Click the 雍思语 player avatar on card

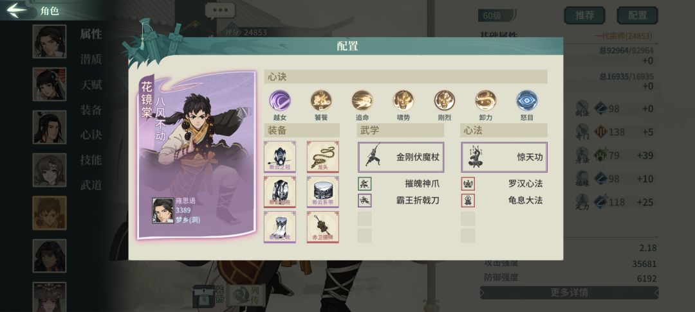(163, 211)
